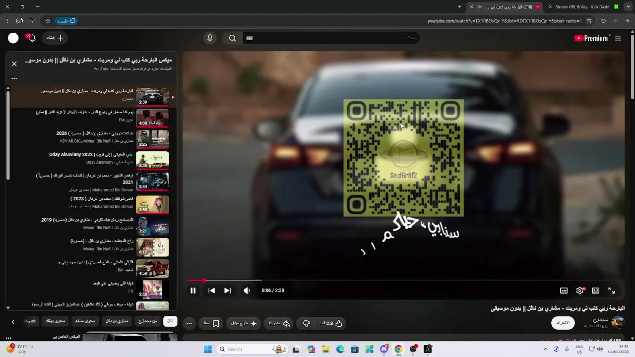Show hidden system tray icons
The height and width of the screenshot is (357, 635).
(x=545, y=349)
